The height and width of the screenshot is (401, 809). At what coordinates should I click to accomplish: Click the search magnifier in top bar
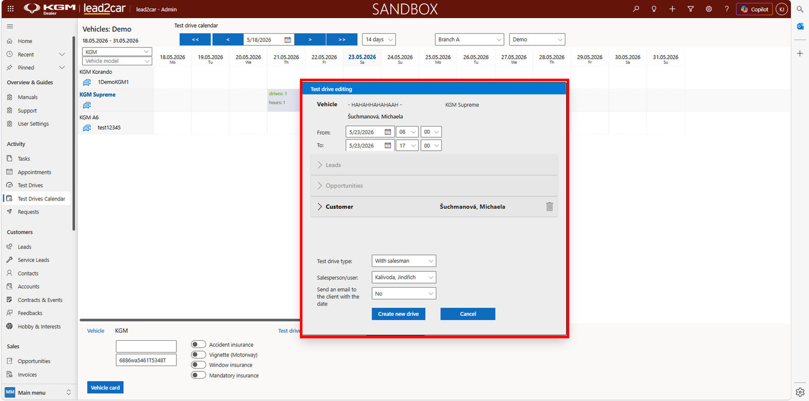tap(636, 9)
